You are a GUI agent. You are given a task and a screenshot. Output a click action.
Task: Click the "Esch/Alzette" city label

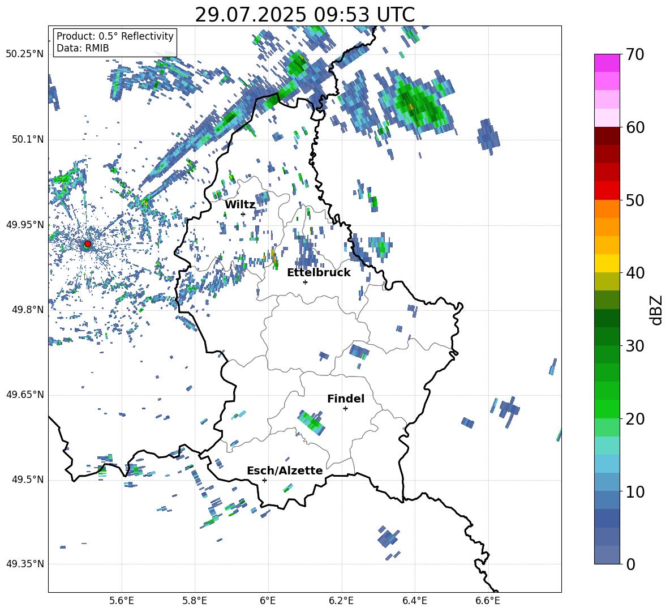tap(285, 470)
